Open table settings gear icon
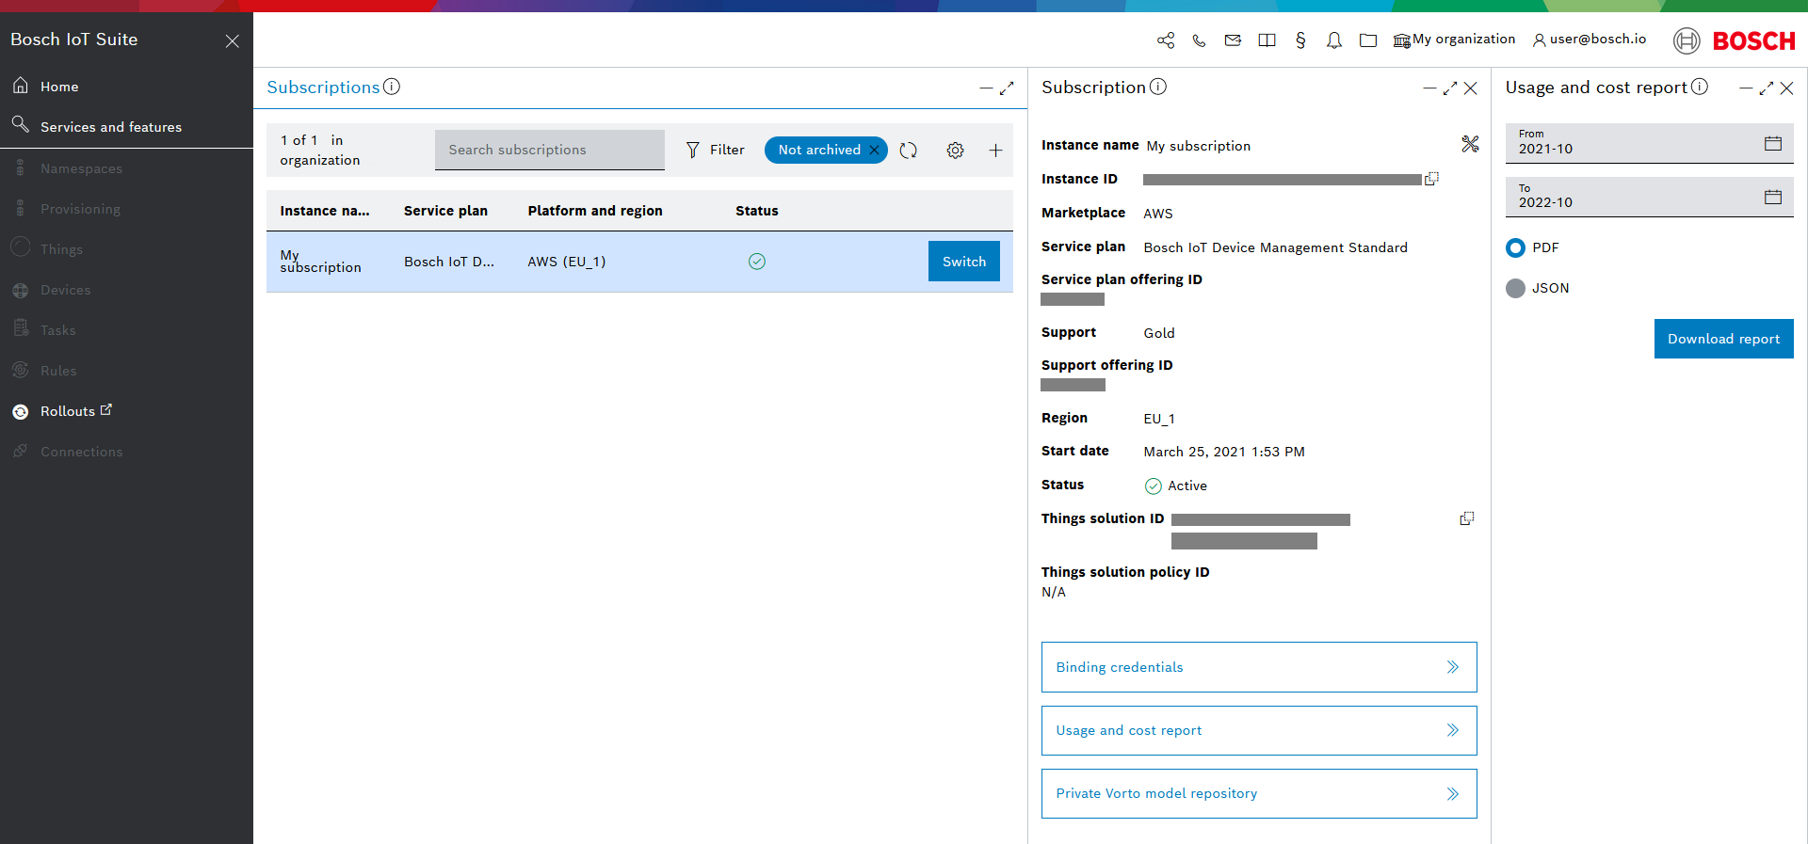 pyautogui.click(x=955, y=151)
